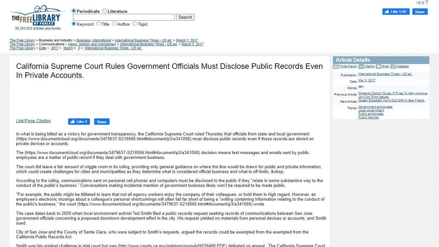
Task: Open the Government employees topic
Action: (375, 107)
